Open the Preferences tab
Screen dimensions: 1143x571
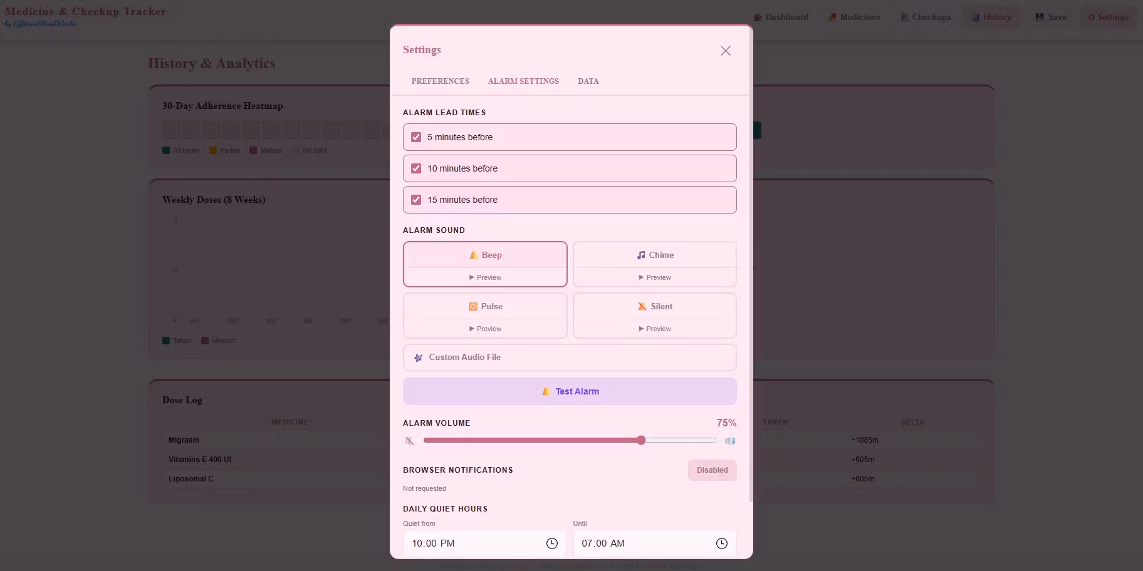tap(440, 81)
